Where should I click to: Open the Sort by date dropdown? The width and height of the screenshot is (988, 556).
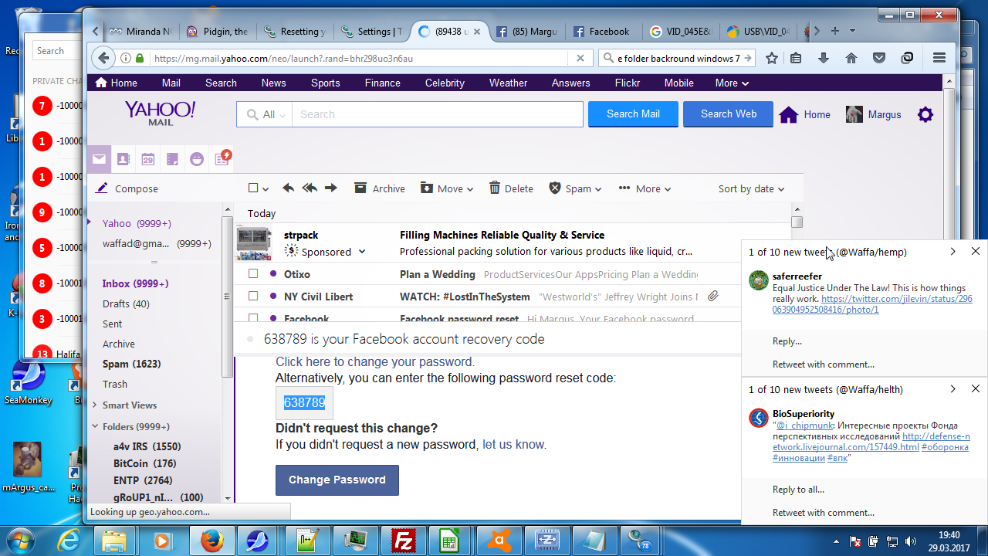[x=751, y=188]
